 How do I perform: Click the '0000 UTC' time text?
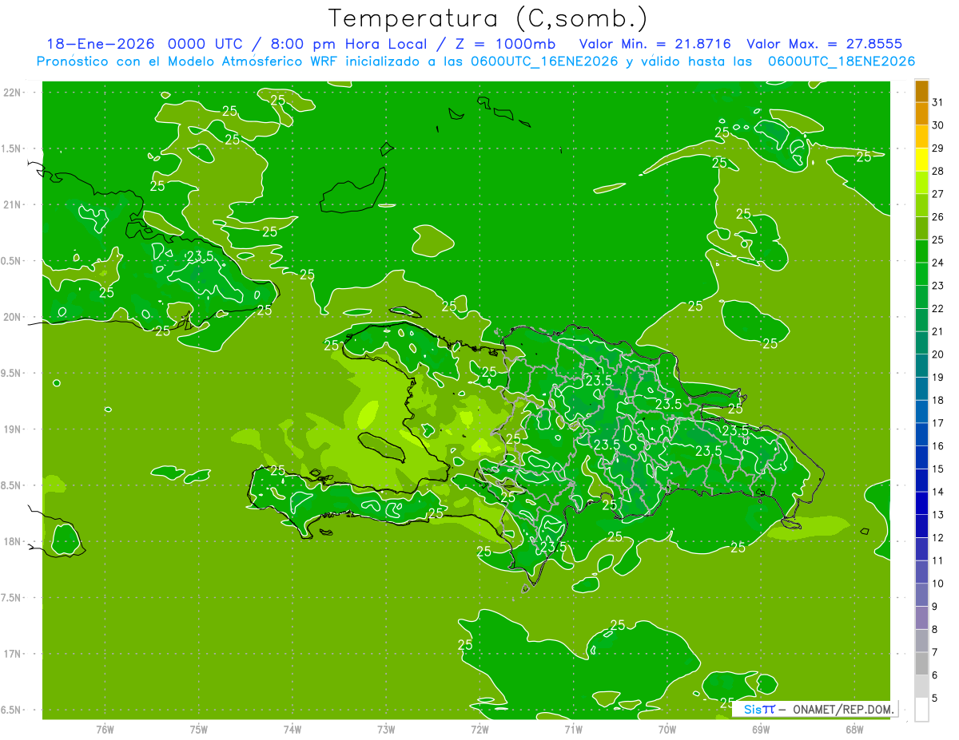coord(204,44)
